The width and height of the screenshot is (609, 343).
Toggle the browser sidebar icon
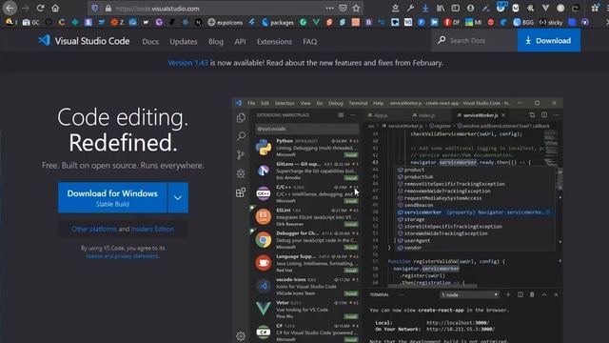(455, 9)
